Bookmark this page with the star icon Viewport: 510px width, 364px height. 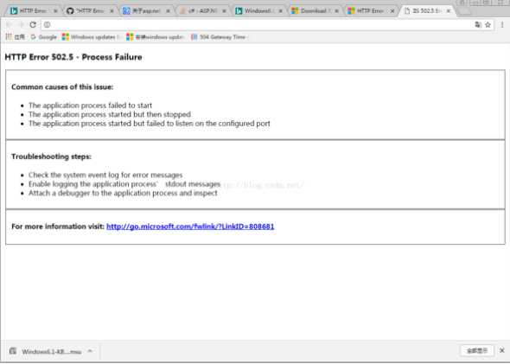(x=488, y=25)
